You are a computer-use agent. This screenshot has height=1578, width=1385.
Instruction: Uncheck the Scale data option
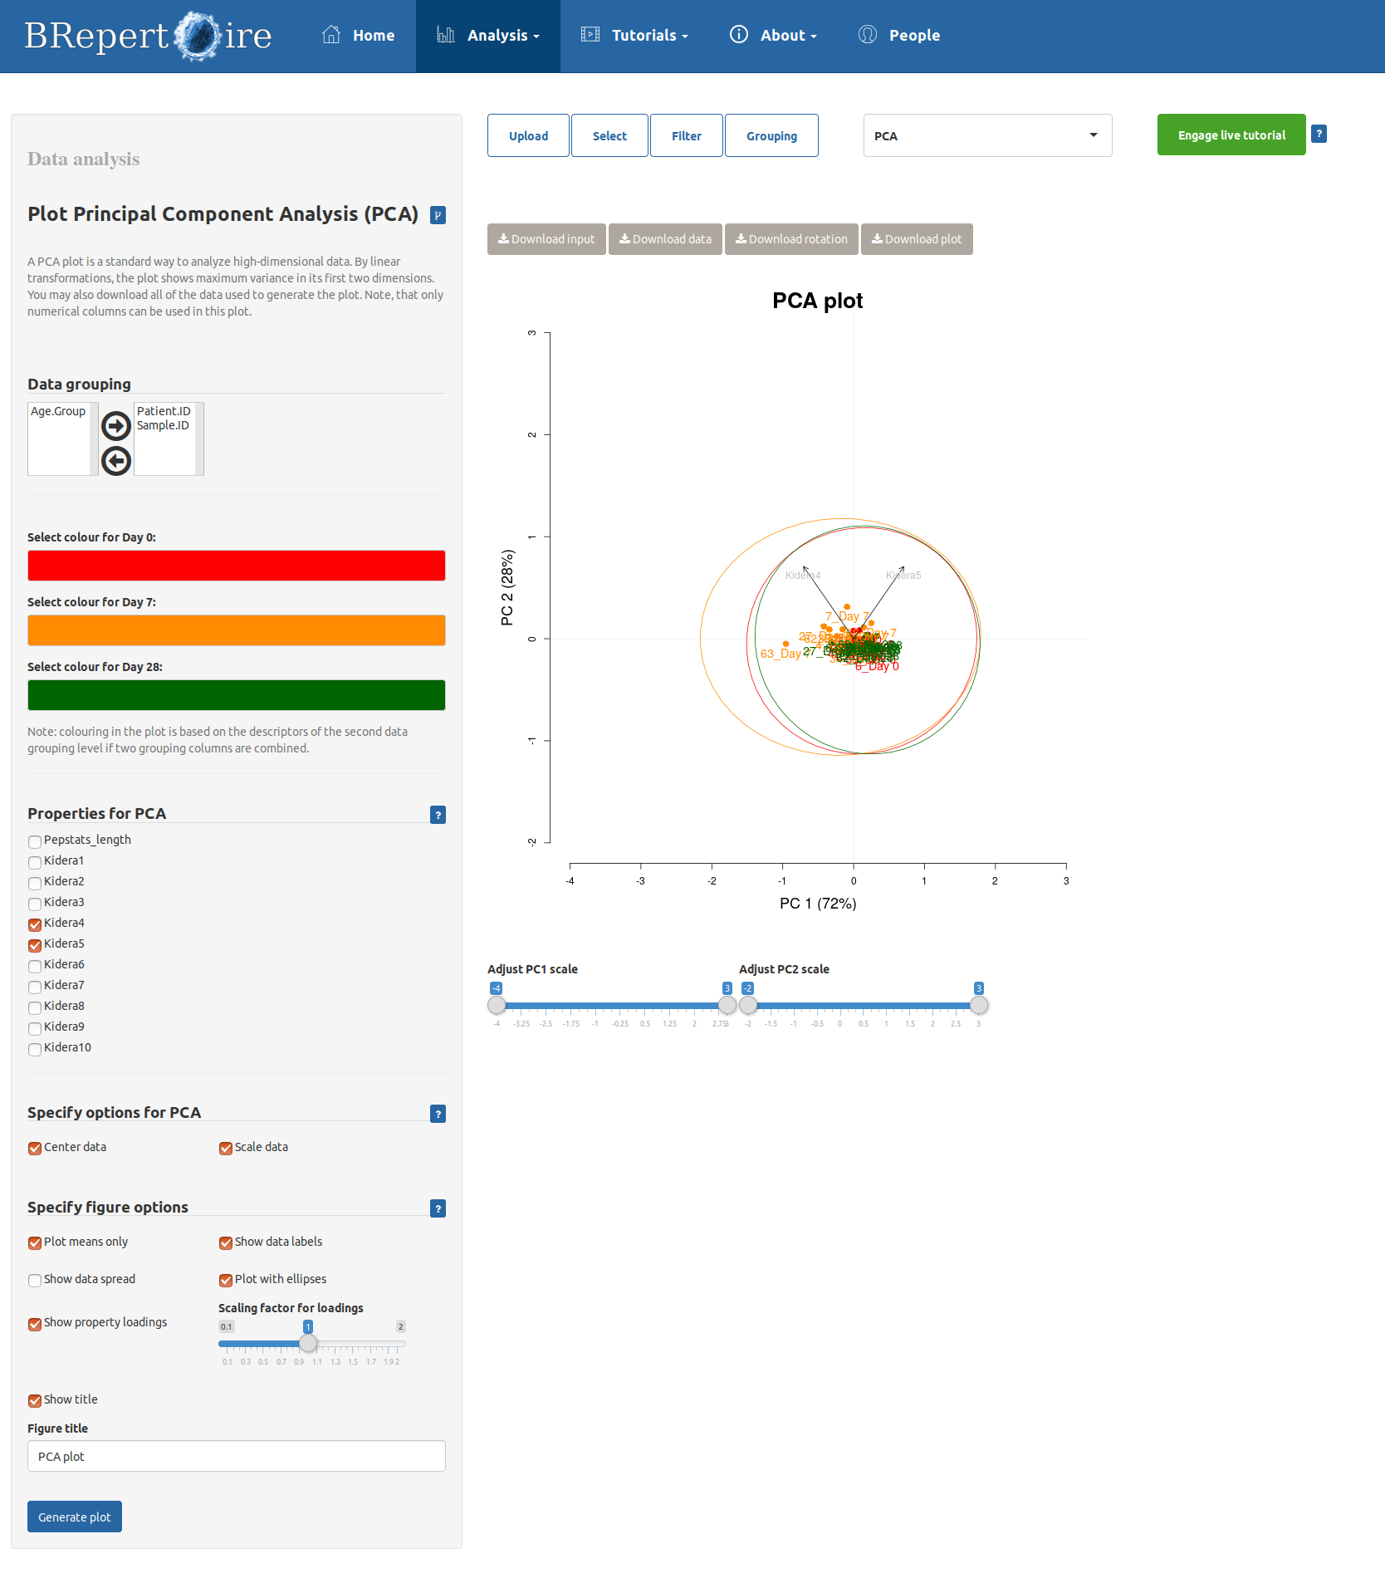tap(225, 1148)
